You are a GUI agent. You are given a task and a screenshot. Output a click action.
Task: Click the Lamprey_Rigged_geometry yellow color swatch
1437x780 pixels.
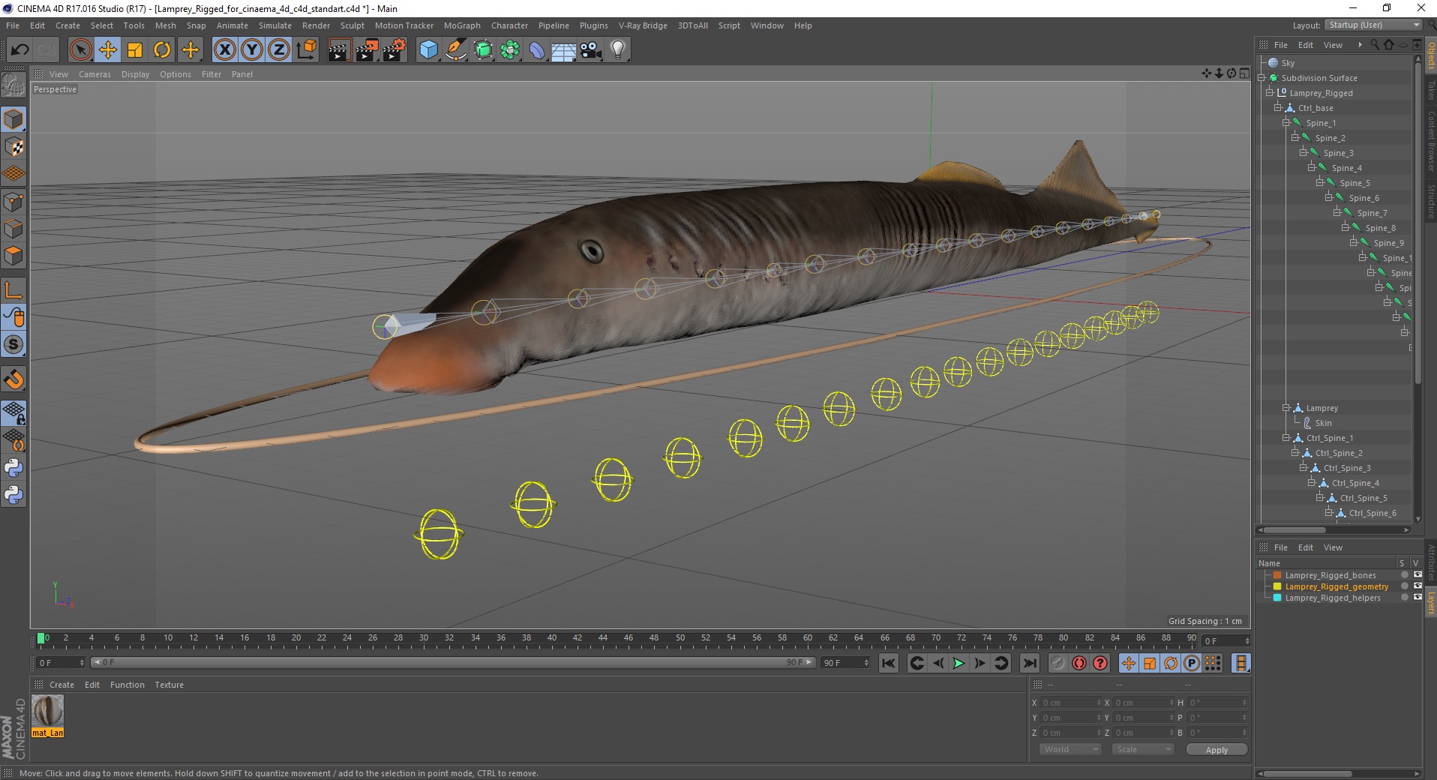click(1277, 586)
